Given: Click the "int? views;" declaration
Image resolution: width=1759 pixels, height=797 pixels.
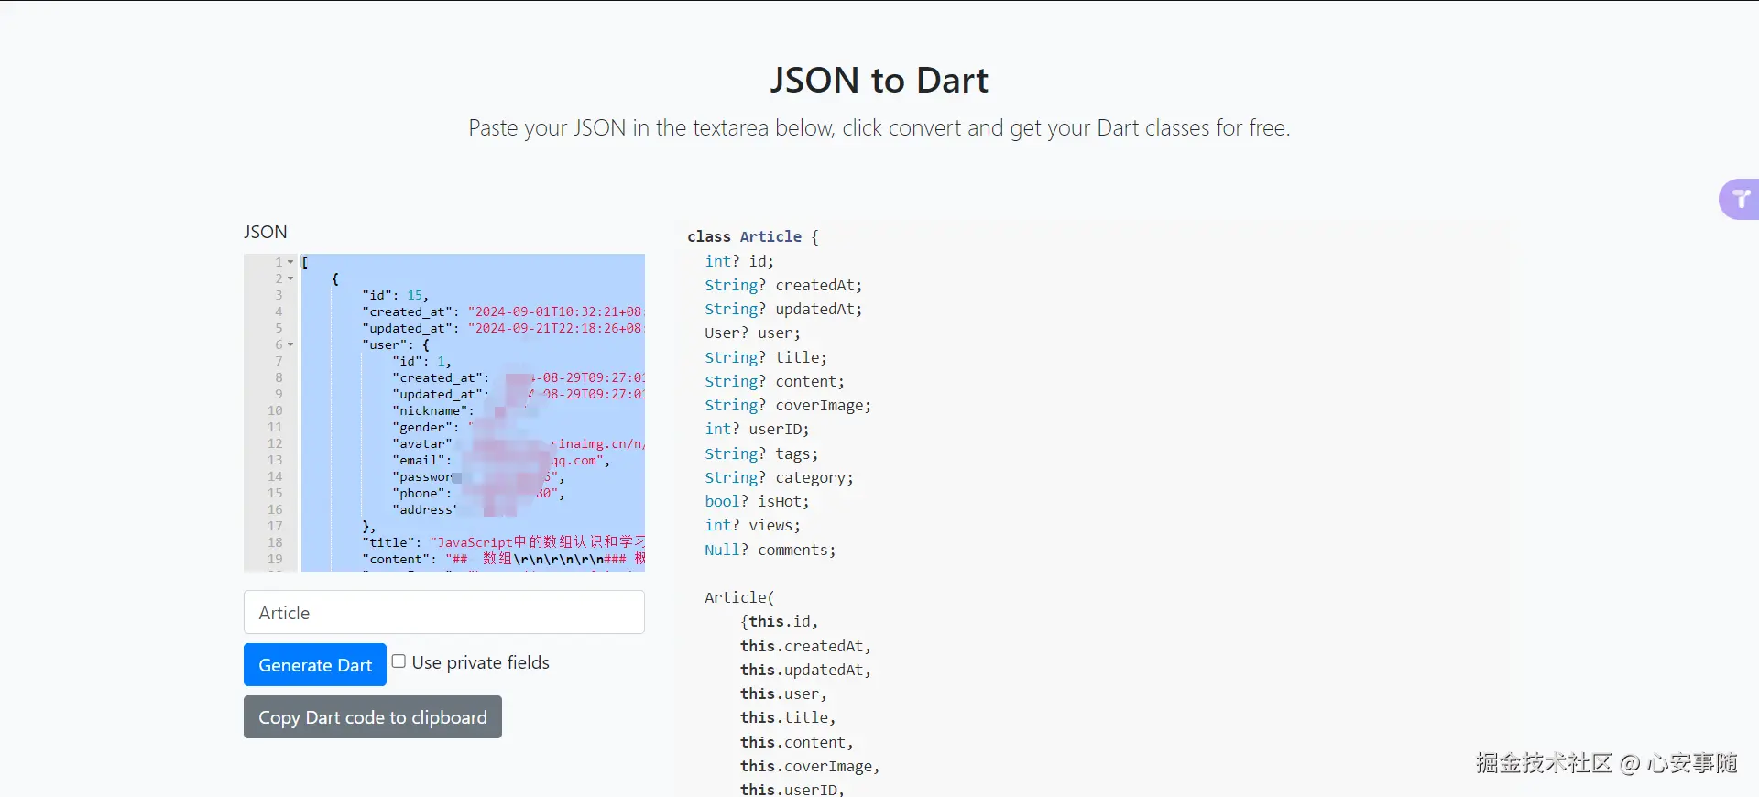Looking at the screenshot, I should click(x=752, y=525).
